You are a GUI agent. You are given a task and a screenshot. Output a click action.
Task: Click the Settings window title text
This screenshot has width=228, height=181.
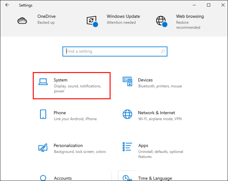point(25,5)
